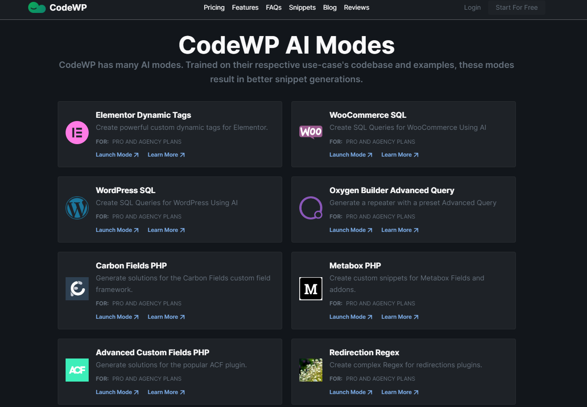Go to FAQs in top navigation
Screen dimensions: 587x407
(x=274, y=7)
